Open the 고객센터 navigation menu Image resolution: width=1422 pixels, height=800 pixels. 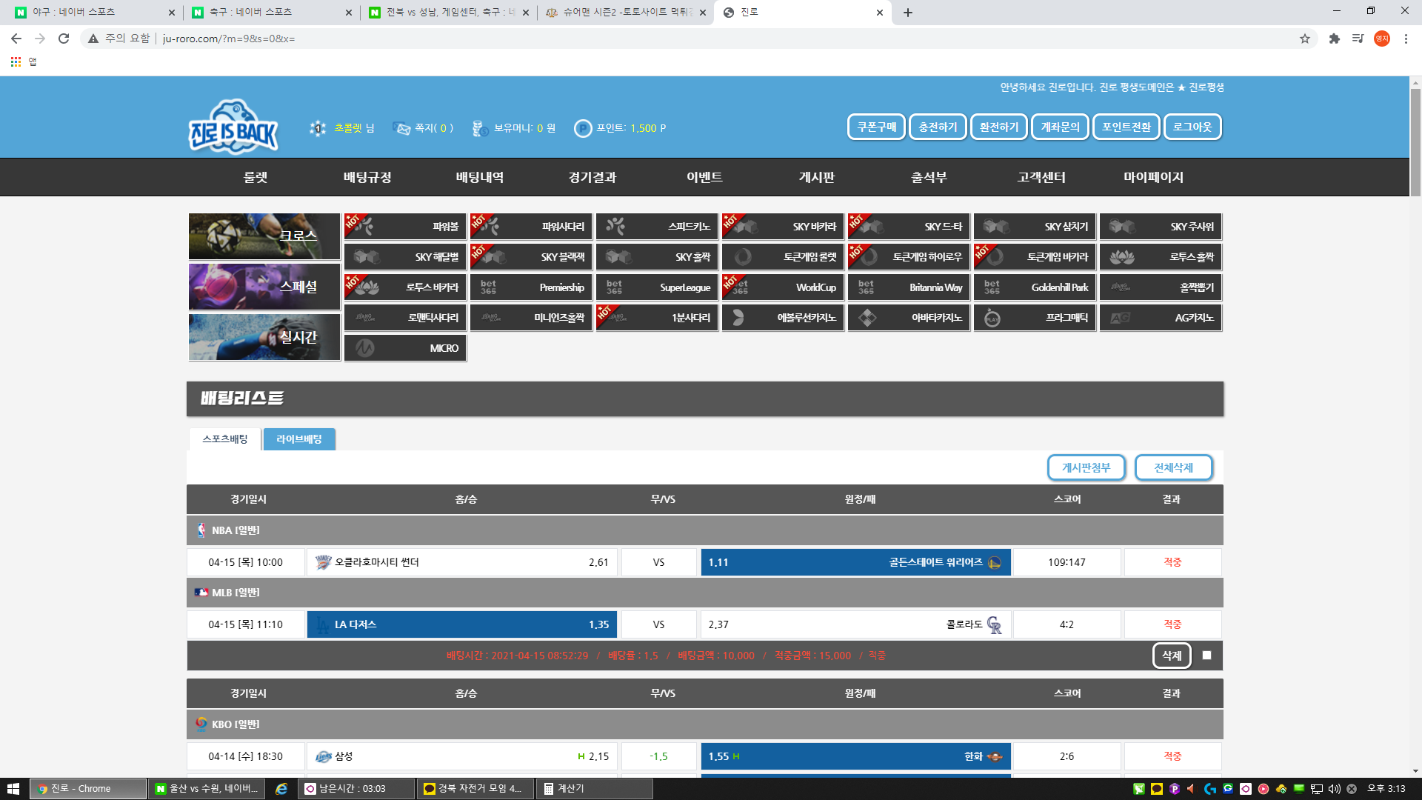(x=1041, y=177)
